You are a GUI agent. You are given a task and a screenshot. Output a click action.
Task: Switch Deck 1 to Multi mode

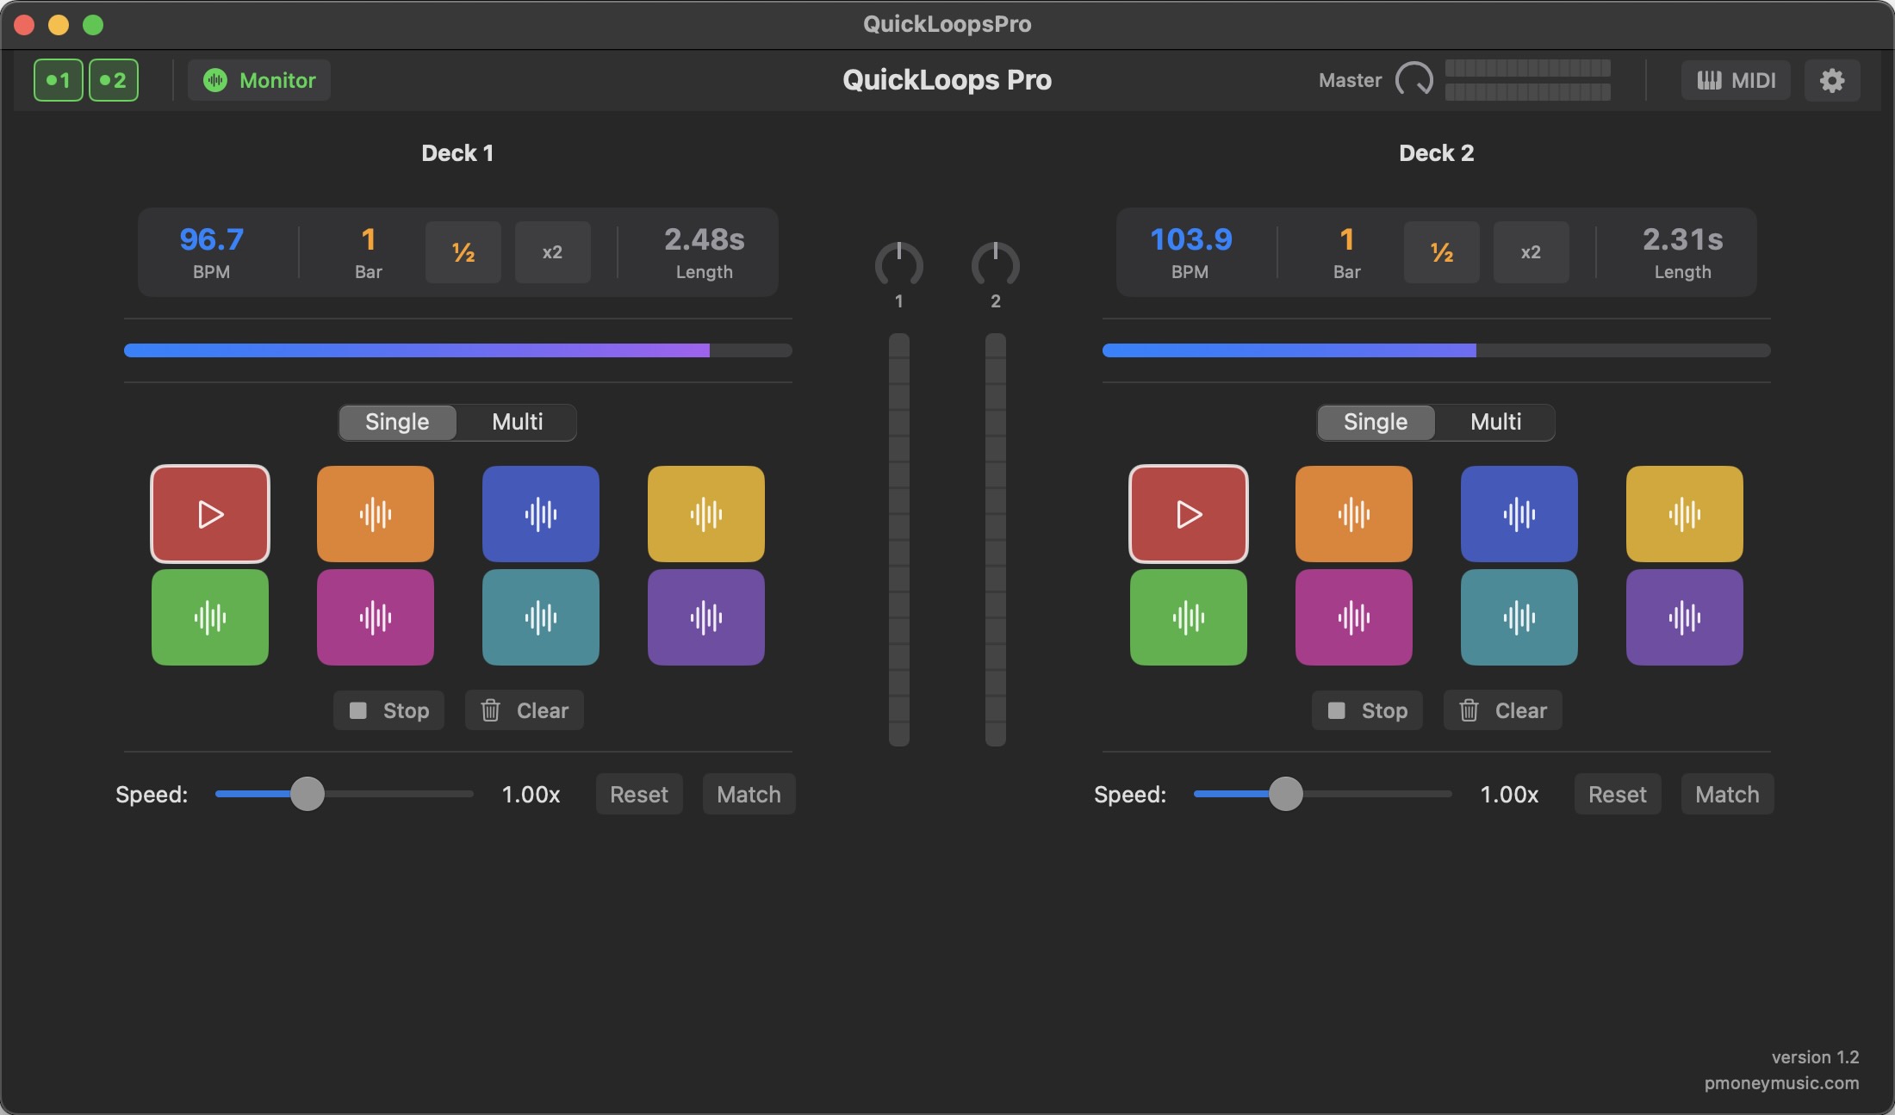[x=516, y=422]
